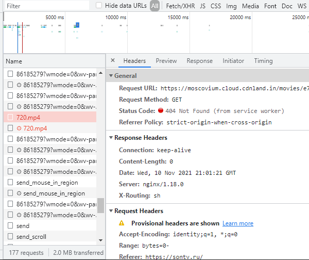Click the document icon beside failed 720.mp4

tap(10, 118)
